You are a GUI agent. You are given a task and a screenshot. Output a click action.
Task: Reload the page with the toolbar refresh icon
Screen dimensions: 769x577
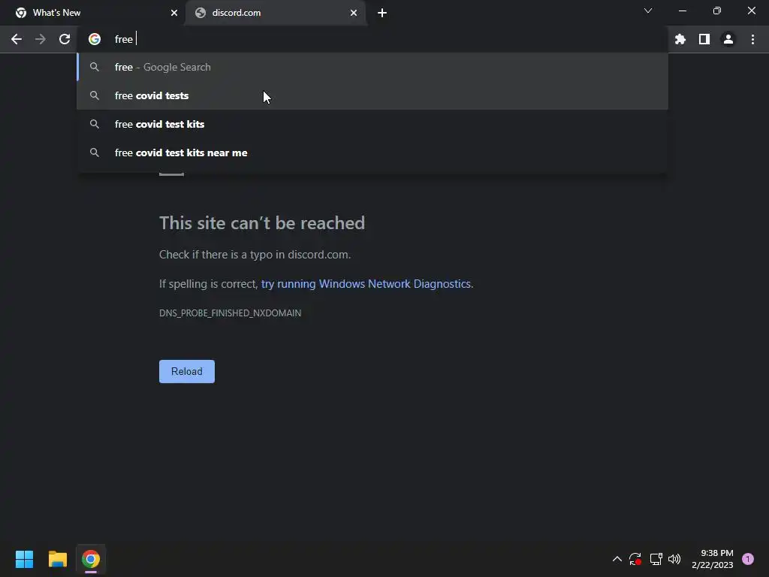coord(65,39)
